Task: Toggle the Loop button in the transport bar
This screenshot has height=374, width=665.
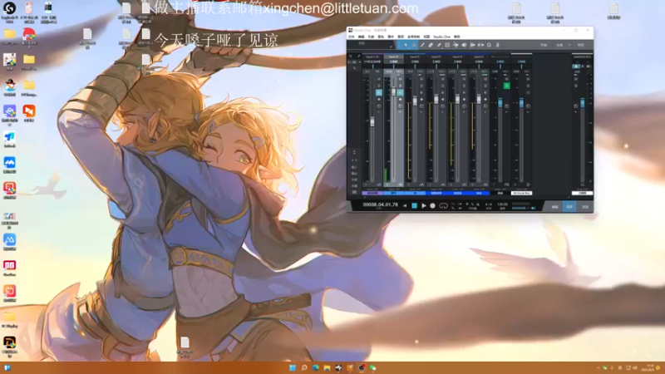Action: pyautogui.click(x=443, y=205)
